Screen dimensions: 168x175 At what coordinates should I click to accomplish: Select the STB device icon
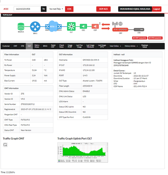[139, 30]
